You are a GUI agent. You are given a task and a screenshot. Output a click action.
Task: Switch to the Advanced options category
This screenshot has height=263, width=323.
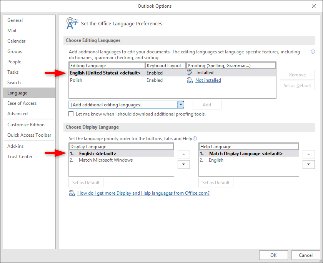(18, 114)
